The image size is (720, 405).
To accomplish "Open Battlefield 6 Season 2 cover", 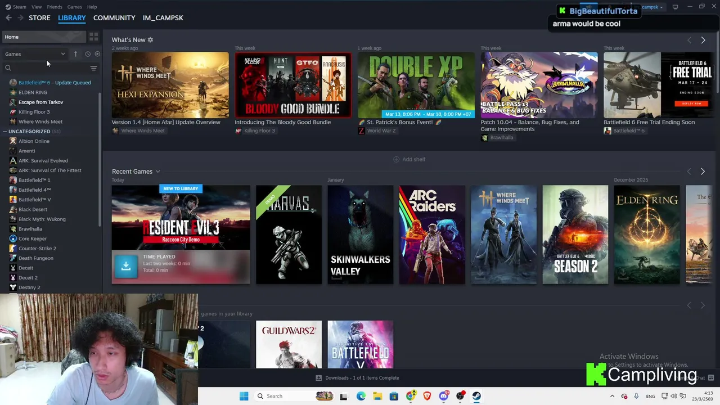I will (575, 235).
